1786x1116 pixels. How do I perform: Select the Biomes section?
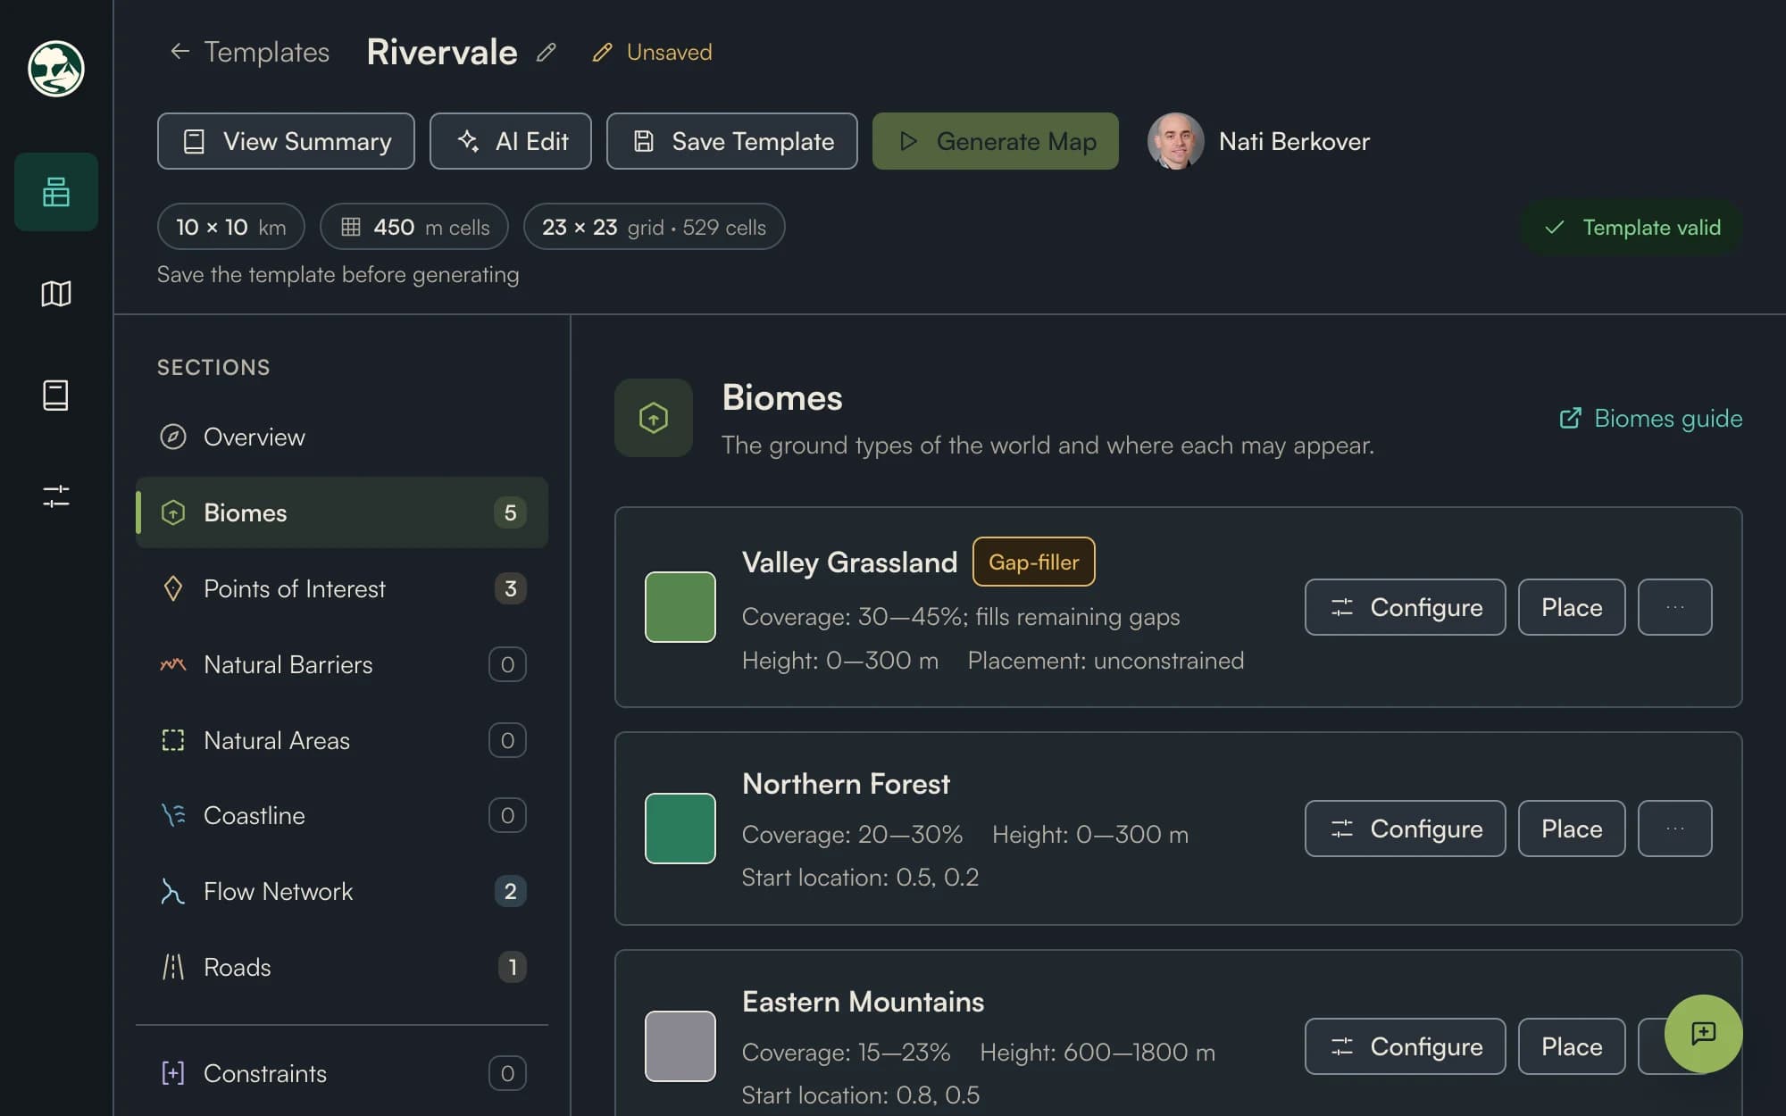[x=342, y=512]
